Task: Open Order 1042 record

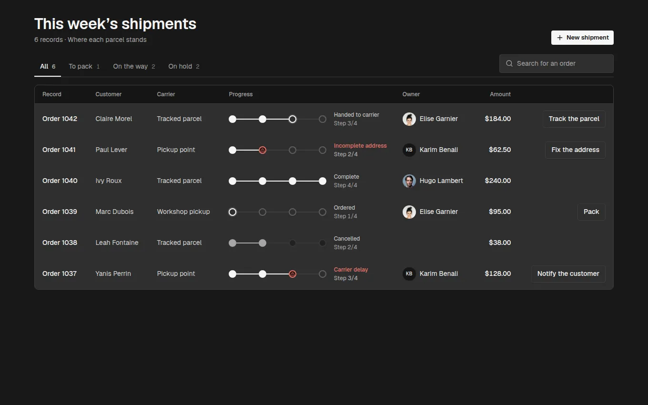Action: tap(60, 119)
